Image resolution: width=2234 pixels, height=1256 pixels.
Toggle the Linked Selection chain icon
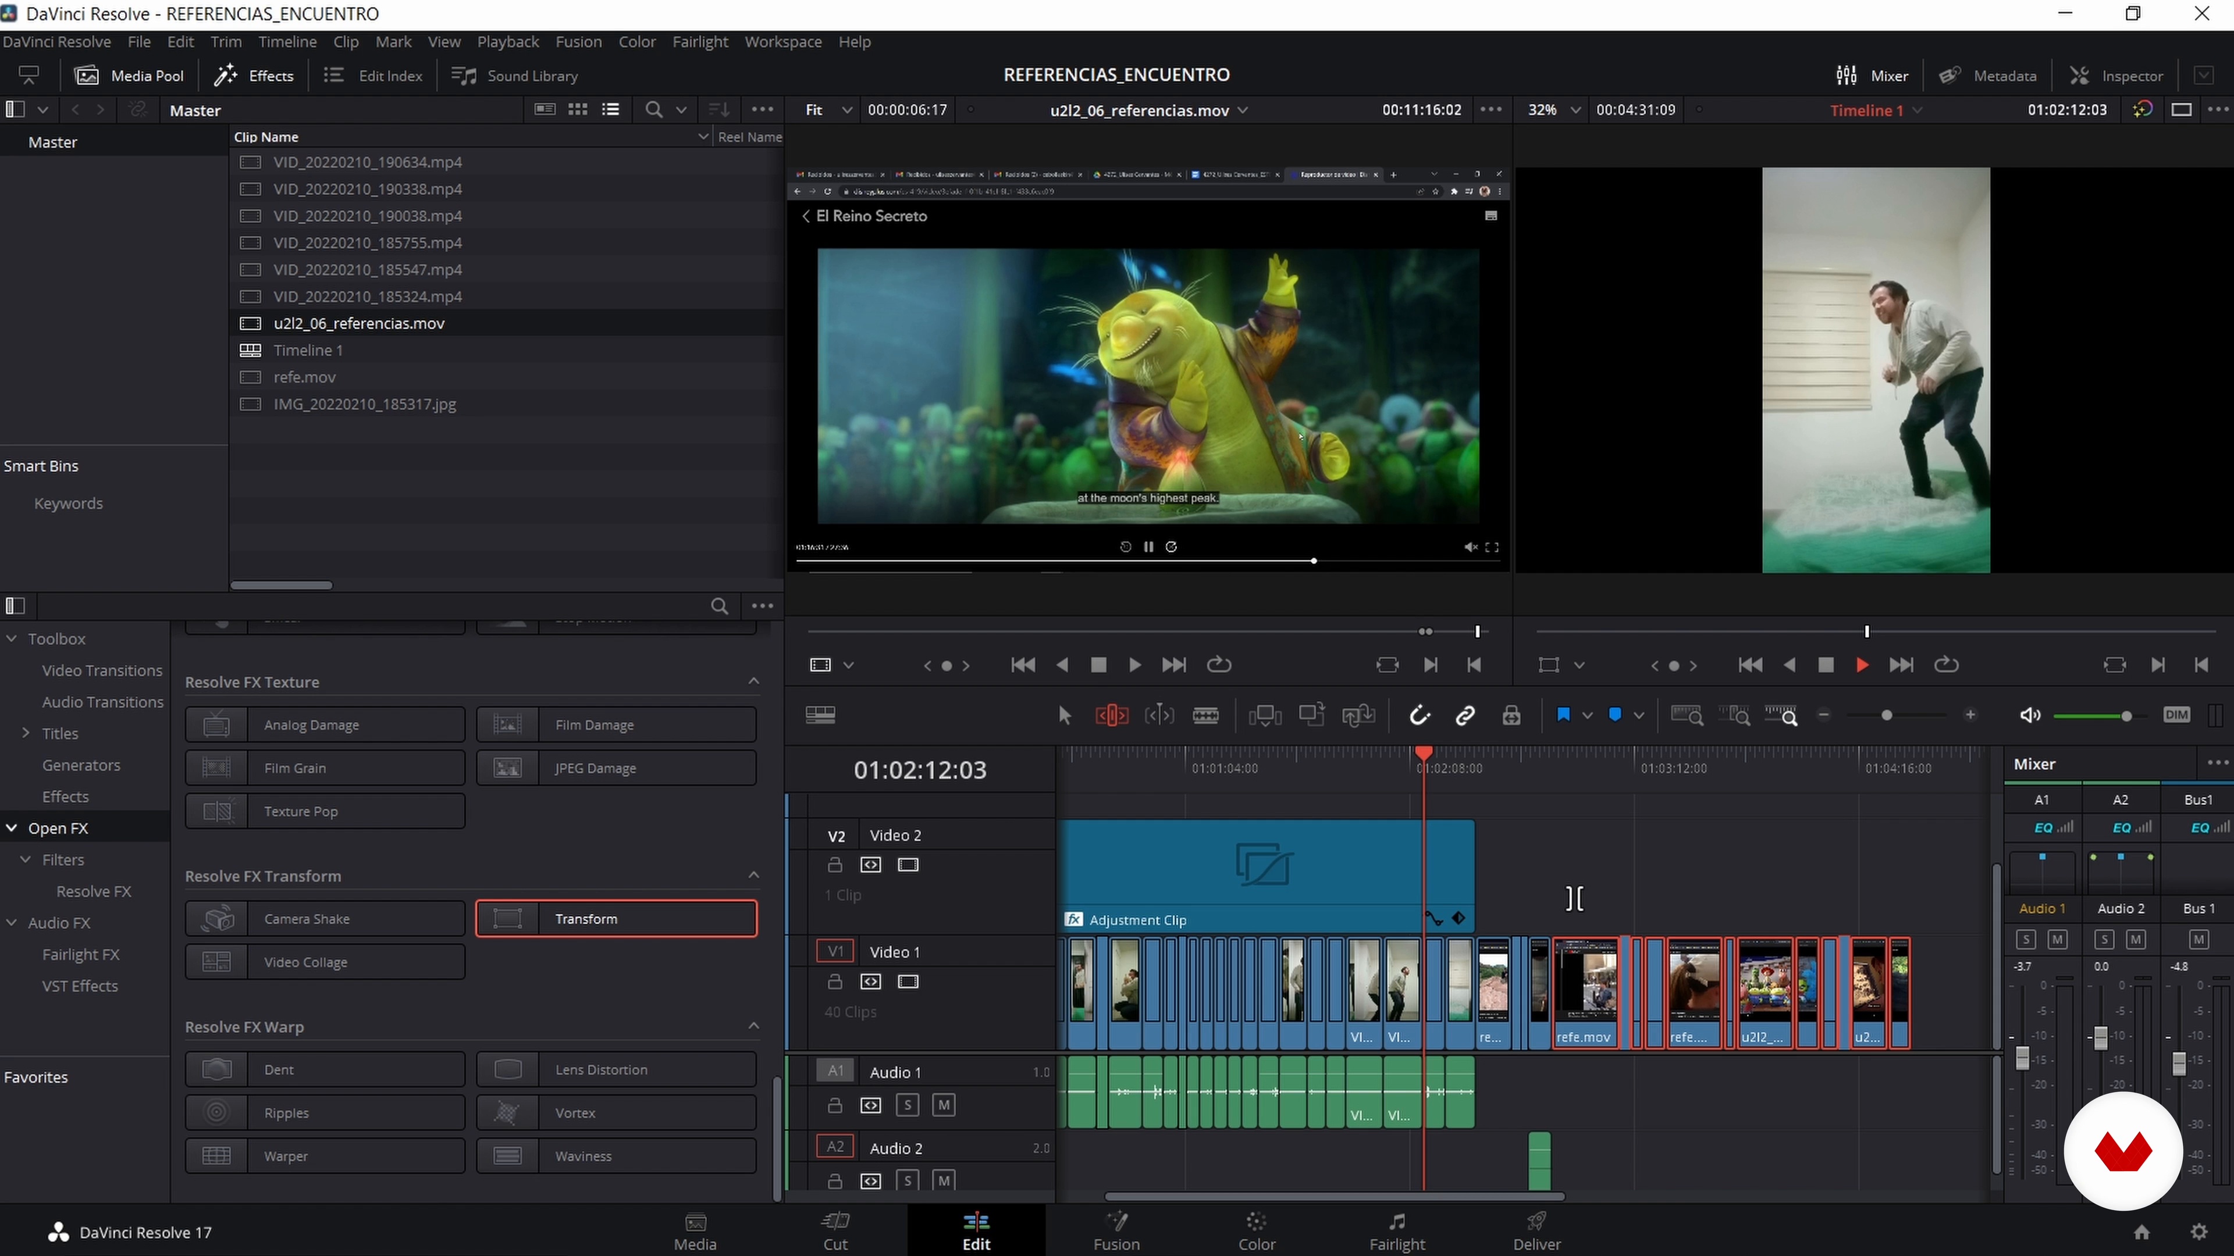pos(1465,715)
